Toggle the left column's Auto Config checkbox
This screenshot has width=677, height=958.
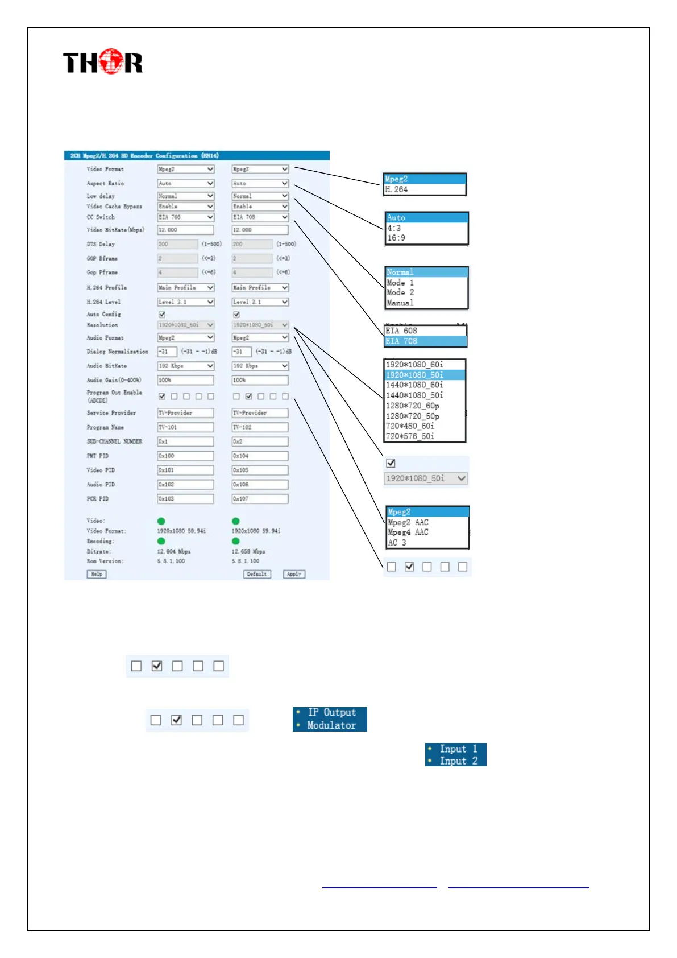coord(162,314)
